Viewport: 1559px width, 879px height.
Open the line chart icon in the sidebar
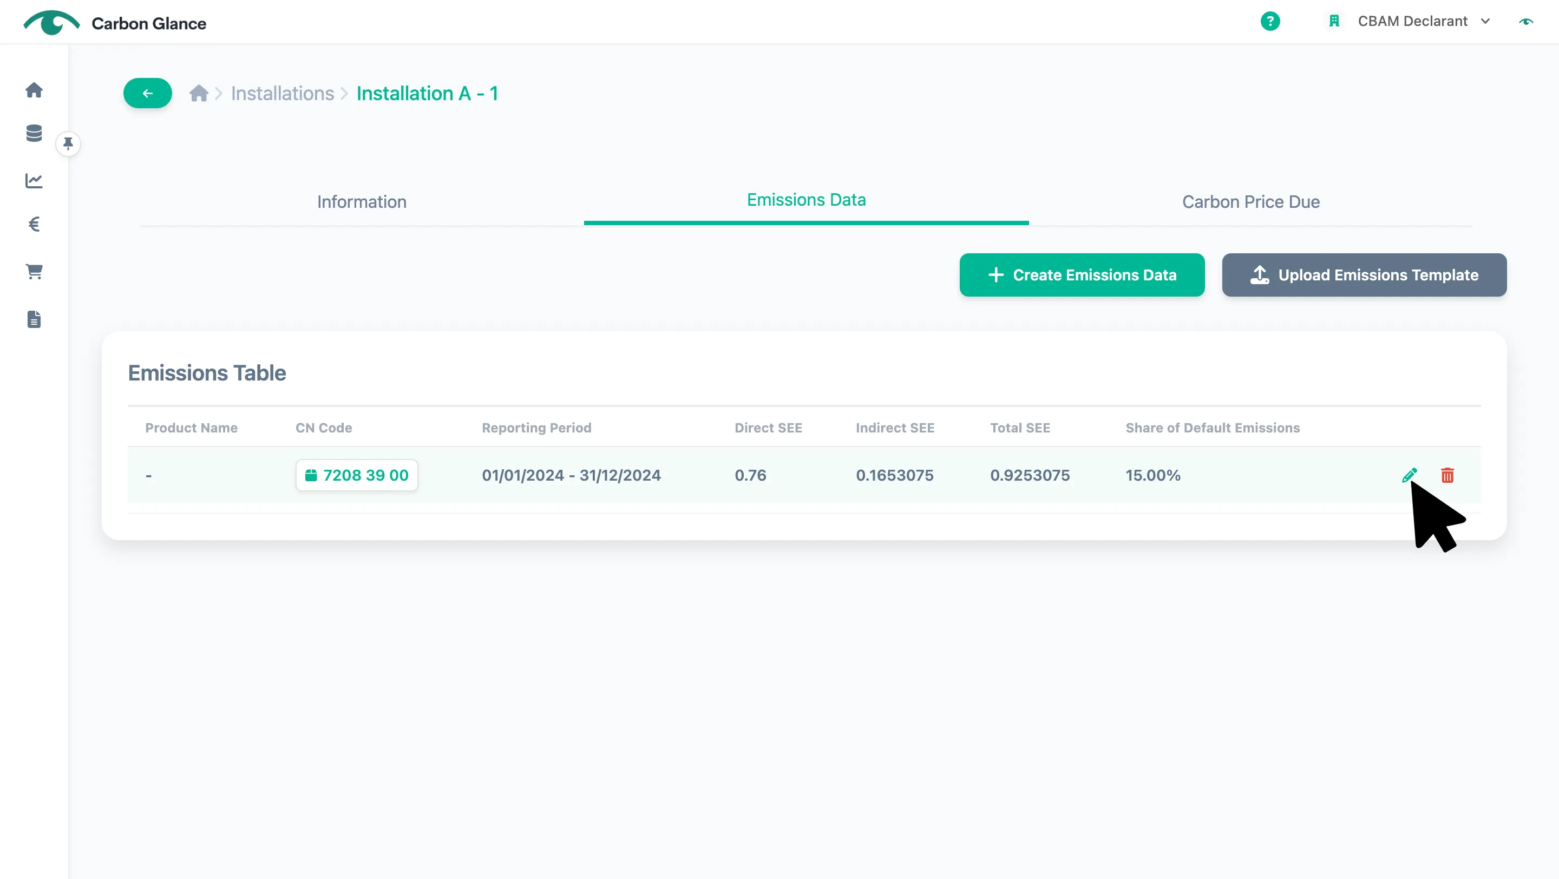click(x=34, y=180)
